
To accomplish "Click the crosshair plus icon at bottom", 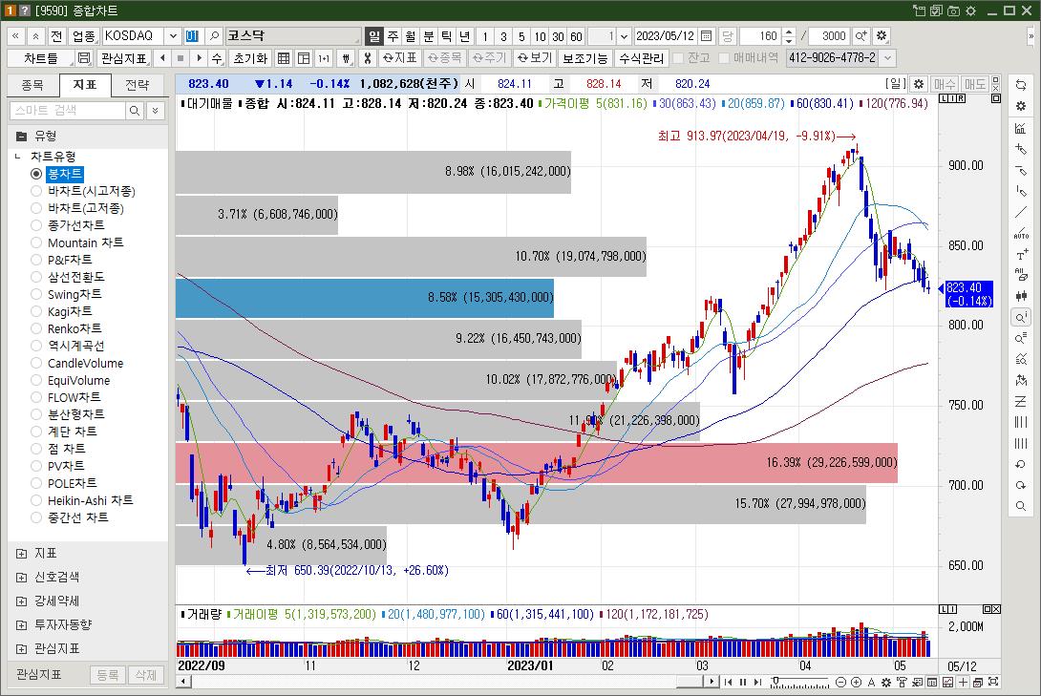I will pyautogui.click(x=964, y=682).
